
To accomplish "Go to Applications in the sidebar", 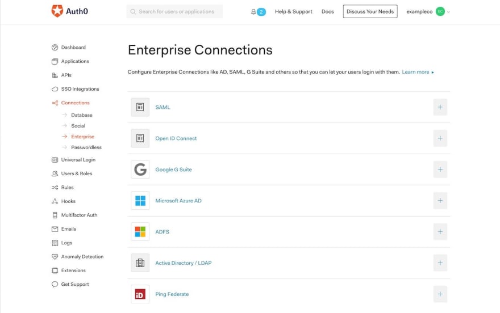I will [75, 61].
